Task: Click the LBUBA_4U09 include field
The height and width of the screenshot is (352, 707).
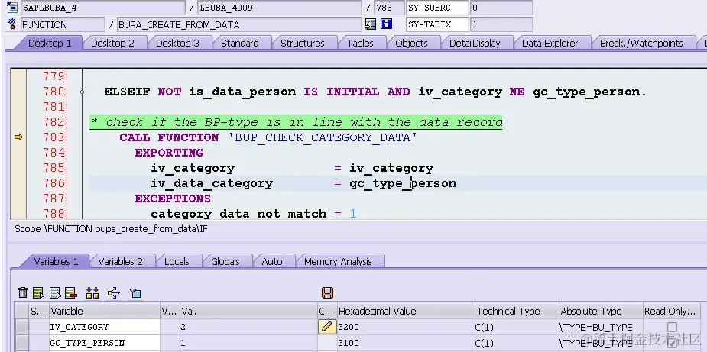Action: point(280,8)
